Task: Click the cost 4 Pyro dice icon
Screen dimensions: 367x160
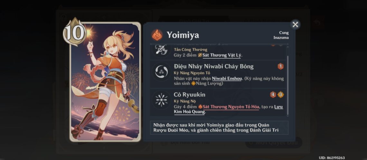Action: pyautogui.click(x=273, y=95)
